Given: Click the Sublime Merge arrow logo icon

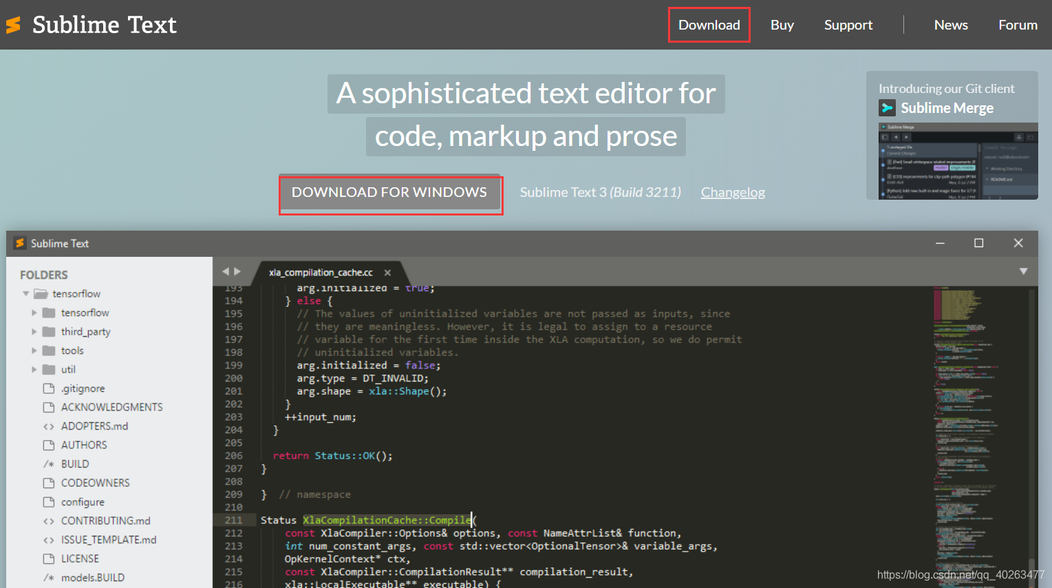Looking at the screenshot, I should [x=887, y=108].
